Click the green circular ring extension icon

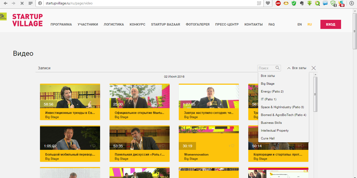(x=317, y=3)
